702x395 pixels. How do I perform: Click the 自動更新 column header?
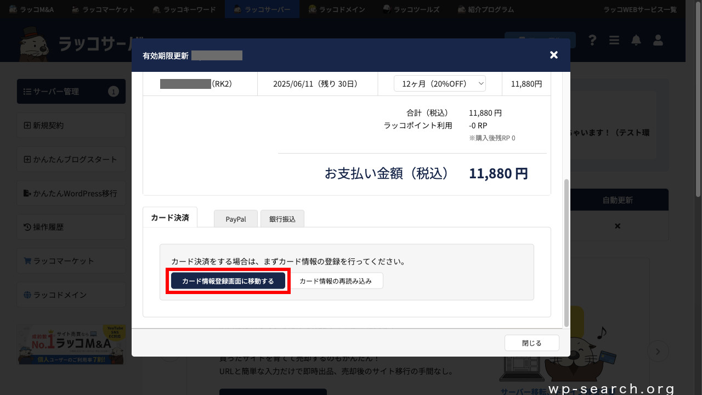click(618, 200)
